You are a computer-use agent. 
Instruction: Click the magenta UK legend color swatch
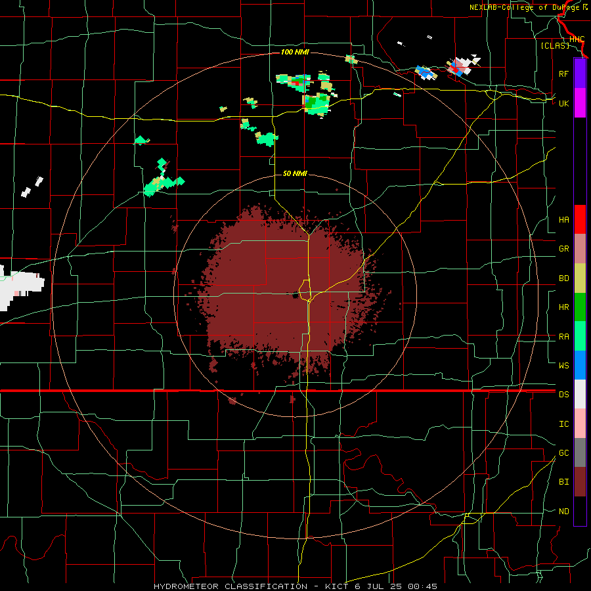(580, 103)
